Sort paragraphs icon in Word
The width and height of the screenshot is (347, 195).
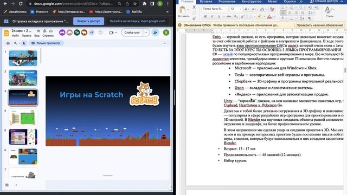(303, 18)
